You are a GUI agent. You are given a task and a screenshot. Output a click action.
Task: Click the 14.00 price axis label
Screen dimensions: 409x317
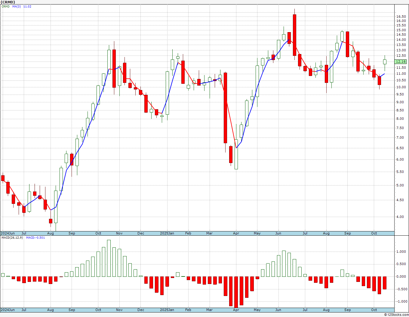[x=401, y=40]
